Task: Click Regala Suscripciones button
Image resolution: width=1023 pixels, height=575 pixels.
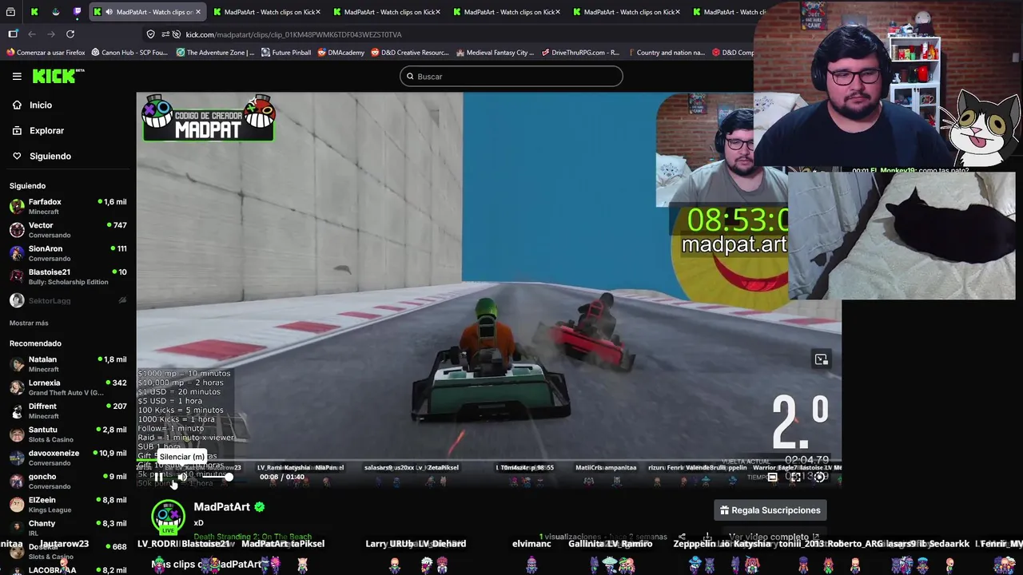Action: click(770, 510)
